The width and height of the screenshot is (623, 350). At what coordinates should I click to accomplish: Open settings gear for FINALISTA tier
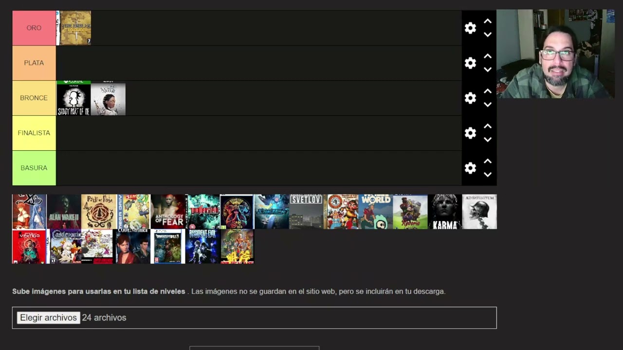coord(470,133)
